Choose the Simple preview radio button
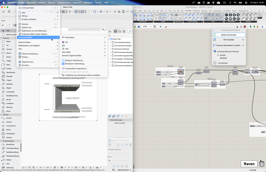266x172 pixels. (218, 55)
